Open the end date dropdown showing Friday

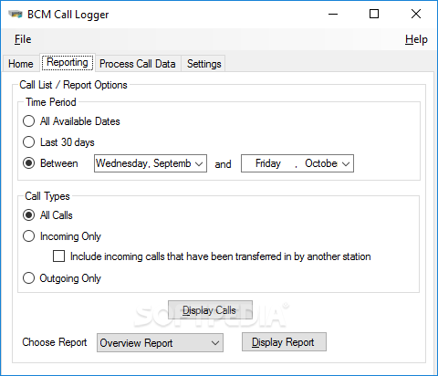(297, 163)
